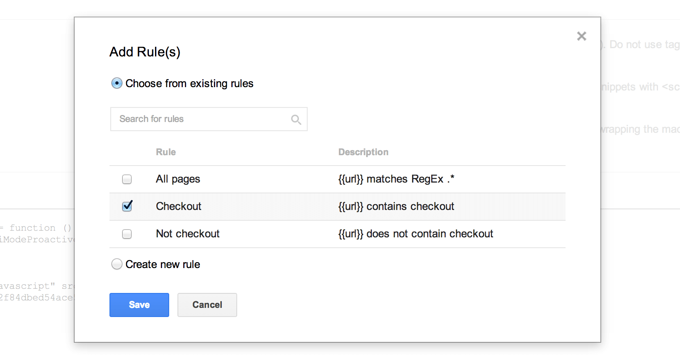Tick the Not checkout checkbox
The height and width of the screenshot is (361, 680).
coord(127,234)
